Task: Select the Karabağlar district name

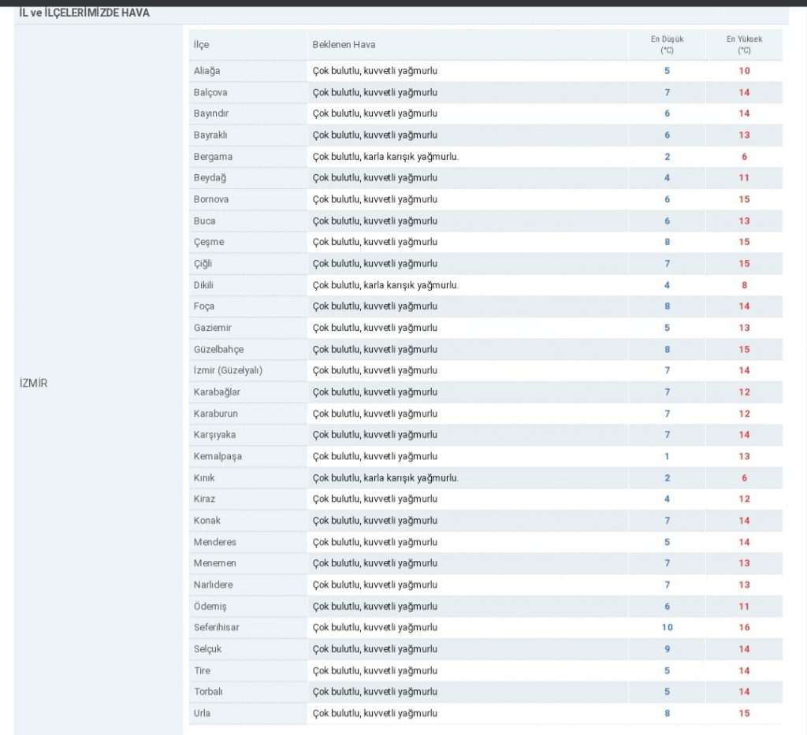Action: (x=217, y=392)
